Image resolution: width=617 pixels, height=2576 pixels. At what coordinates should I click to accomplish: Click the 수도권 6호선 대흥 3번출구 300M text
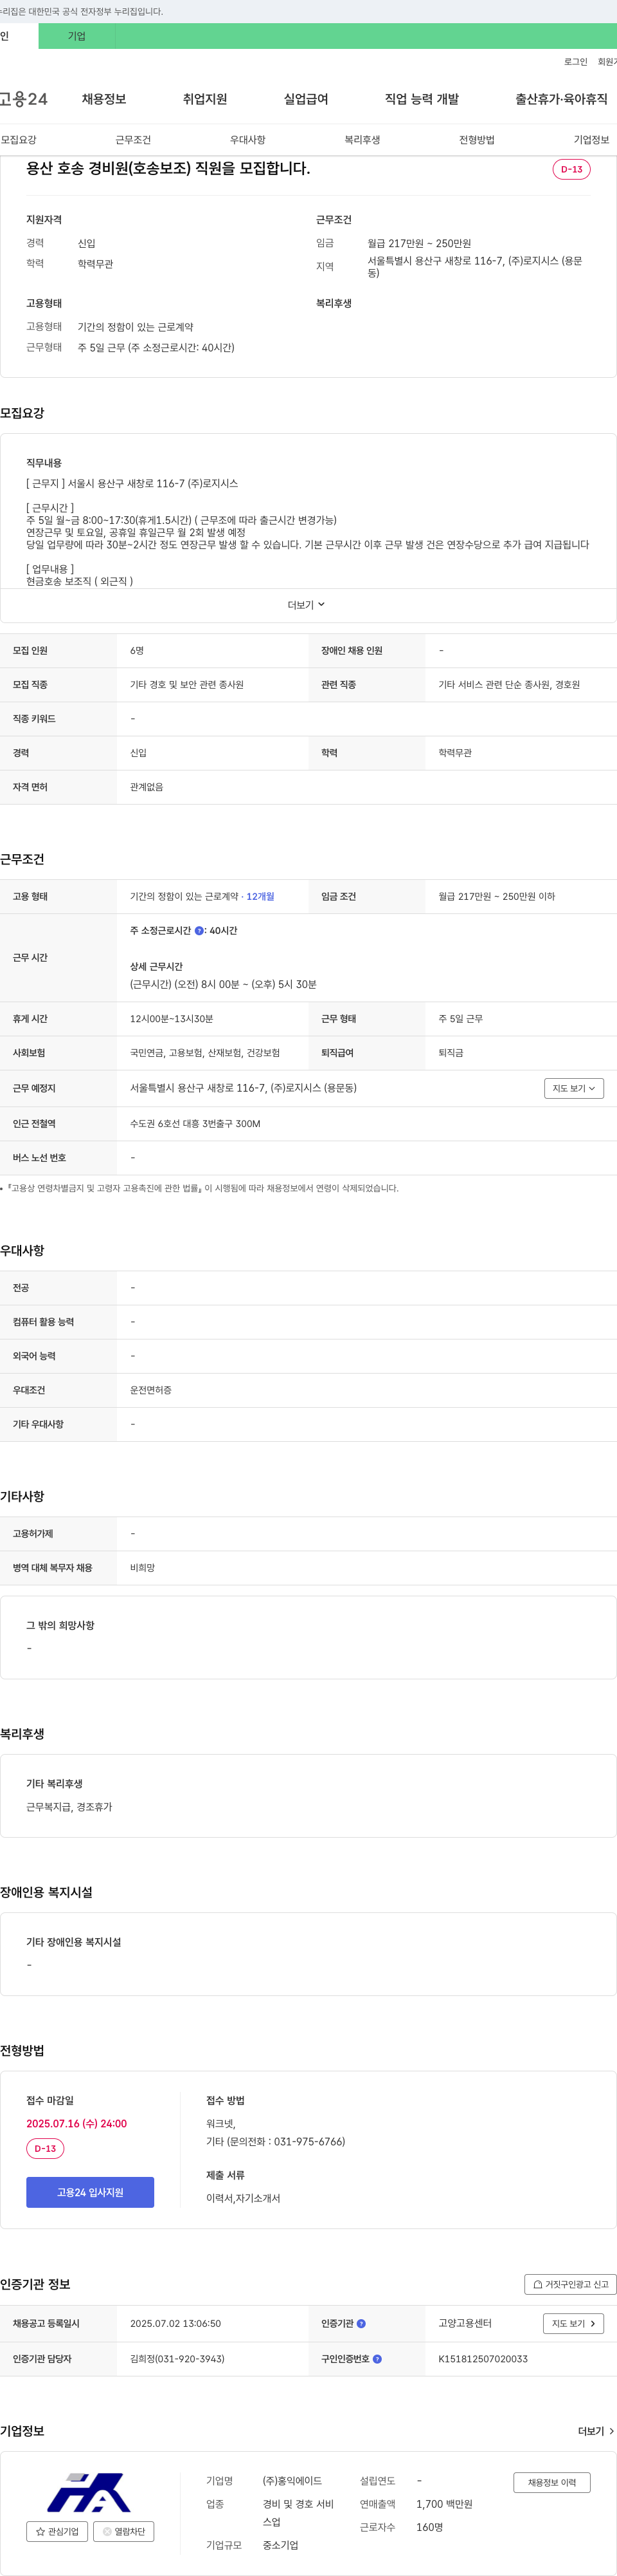pyautogui.click(x=195, y=1124)
